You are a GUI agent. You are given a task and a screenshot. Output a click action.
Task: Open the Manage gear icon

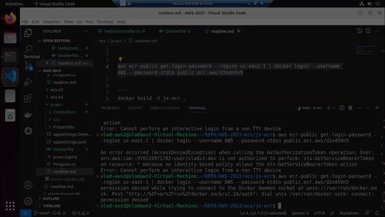(x=28, y=201)
